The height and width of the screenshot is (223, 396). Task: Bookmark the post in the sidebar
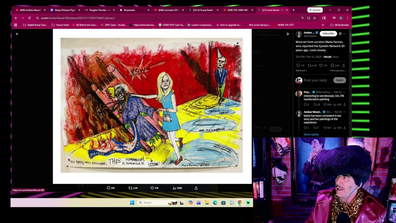pos(332,65)
